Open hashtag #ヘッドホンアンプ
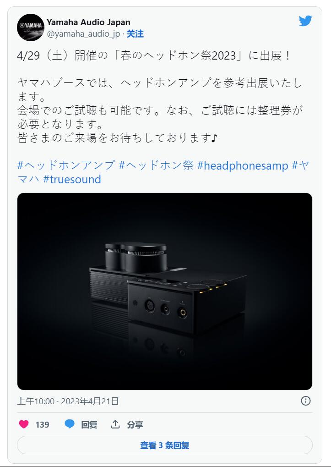Viewport: 331px width, 467px height. 66,165
